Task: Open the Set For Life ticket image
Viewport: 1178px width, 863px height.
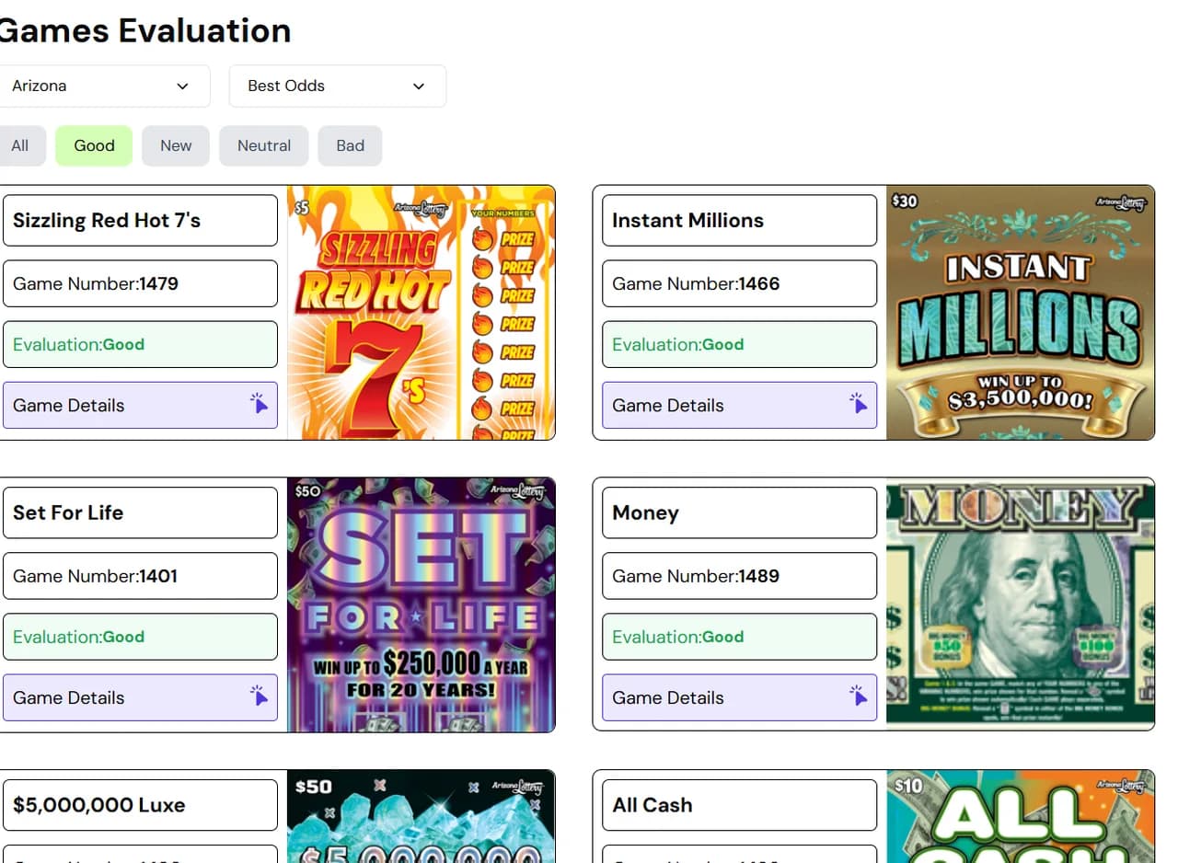Action: (422, 604)
